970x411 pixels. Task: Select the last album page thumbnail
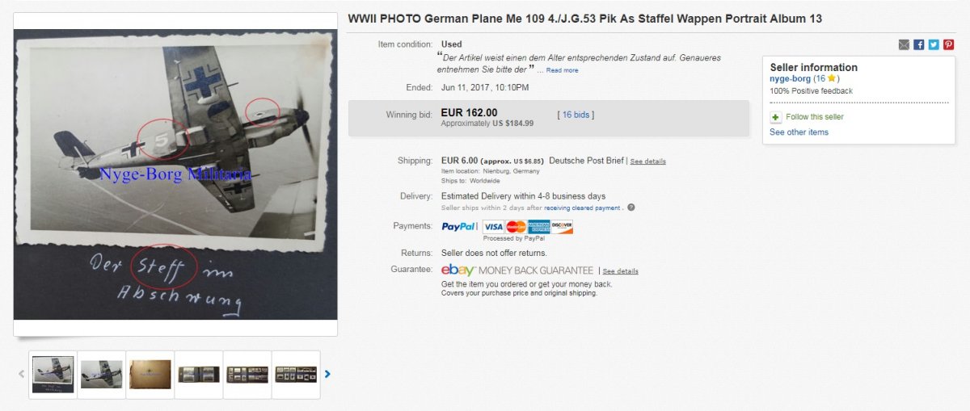[296, 374]
